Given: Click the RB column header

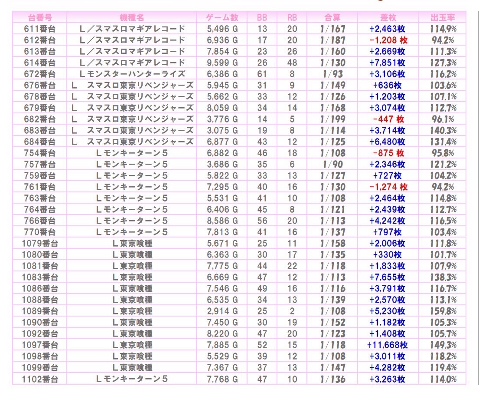Looking at the screenshot, I should 292,18.
